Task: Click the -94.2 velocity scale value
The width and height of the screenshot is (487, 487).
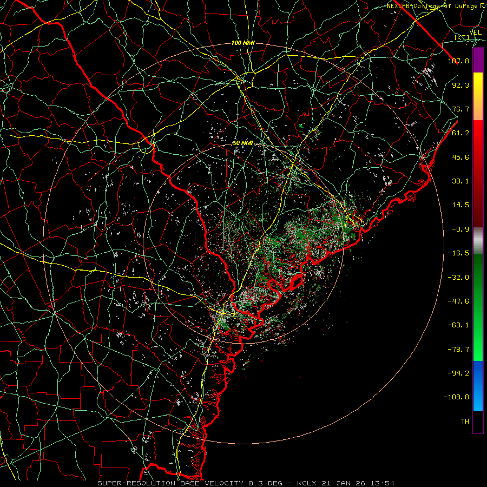Action: [x=458, y=373]
